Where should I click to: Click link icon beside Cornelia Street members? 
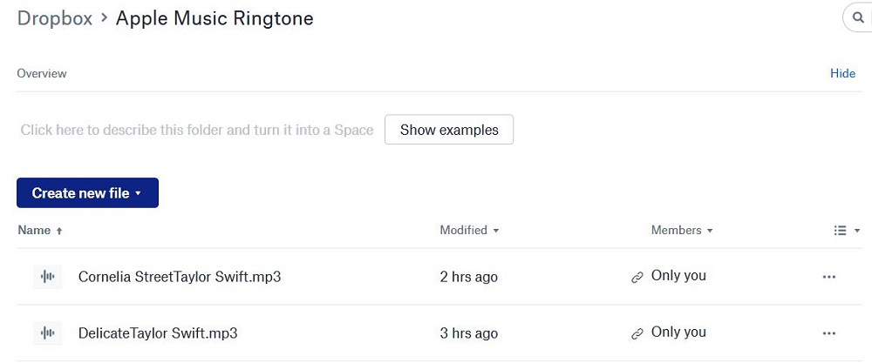click(x=637, y=277)
